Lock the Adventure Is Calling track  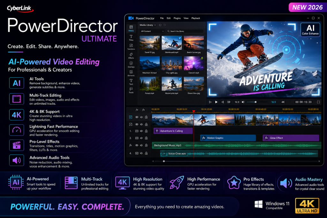click(146, 131)
